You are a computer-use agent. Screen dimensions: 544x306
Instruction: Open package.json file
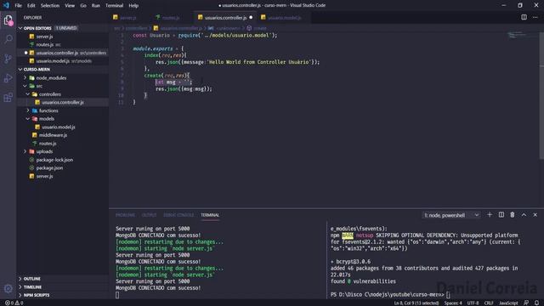49,168
